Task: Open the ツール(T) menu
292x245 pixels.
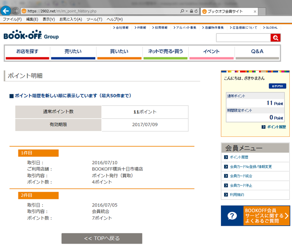Action: point(94,19)
